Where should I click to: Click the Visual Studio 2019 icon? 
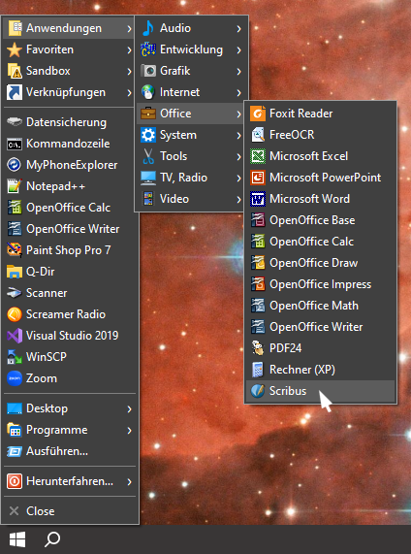click(x=15, y=336)
